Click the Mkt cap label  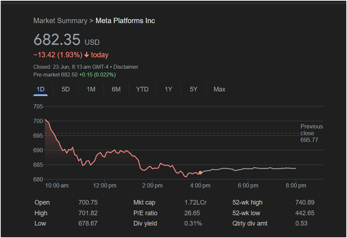(144, 202)
